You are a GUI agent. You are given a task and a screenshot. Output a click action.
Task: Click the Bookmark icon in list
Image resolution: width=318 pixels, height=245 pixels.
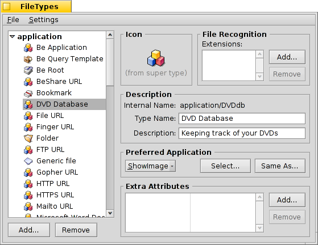click(x=28, y=93)
